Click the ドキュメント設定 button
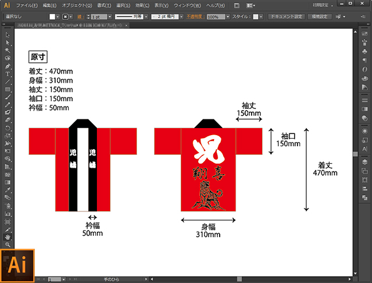372x283 pixels. (287, 17)
